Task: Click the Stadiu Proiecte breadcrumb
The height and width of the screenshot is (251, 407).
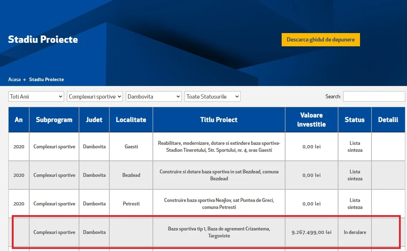Action: pyautogui.click(x=46, y=79)
